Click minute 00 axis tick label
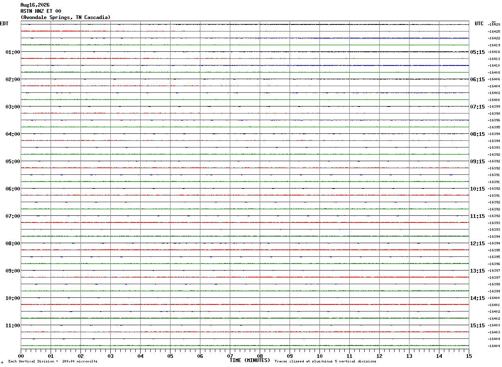This screenshot has width=502, height=367. [21, 356]
